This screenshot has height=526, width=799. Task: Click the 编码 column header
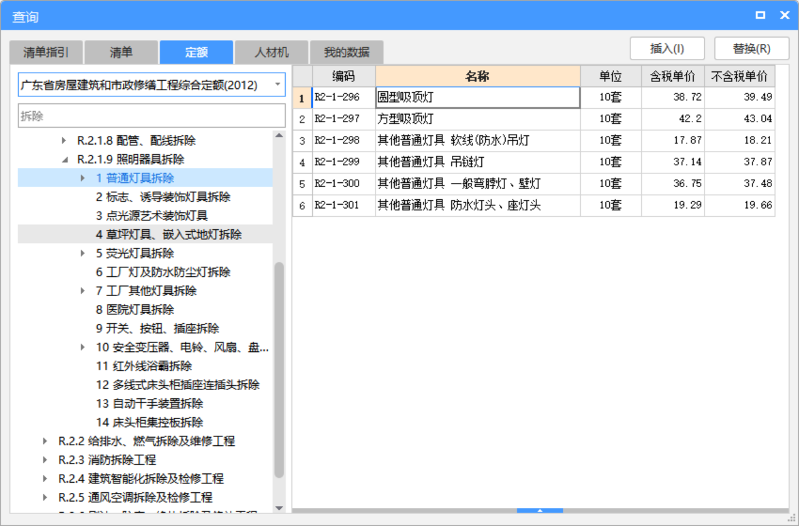(343, 76)
